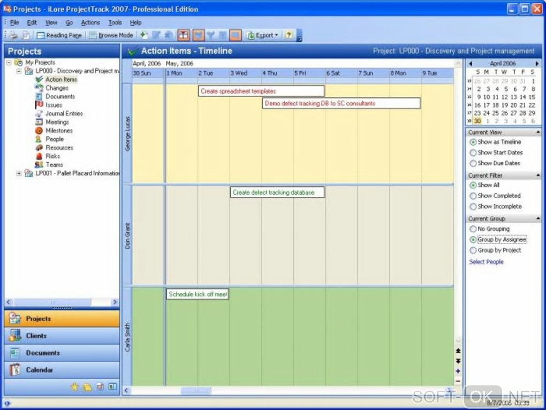
Task: Select the 'Create defect tracking database' timeline item
Action: click(x=277, y=193)
